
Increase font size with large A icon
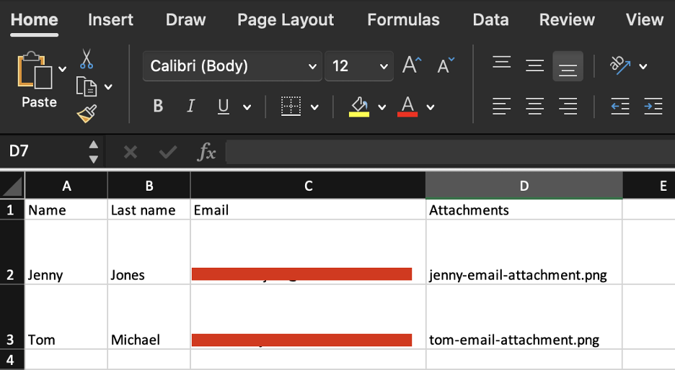tap(412, 66)
